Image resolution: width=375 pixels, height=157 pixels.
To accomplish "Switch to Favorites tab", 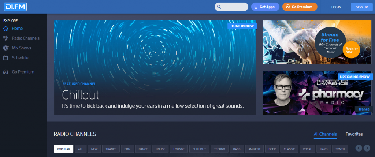I will [x=354, y=134].
